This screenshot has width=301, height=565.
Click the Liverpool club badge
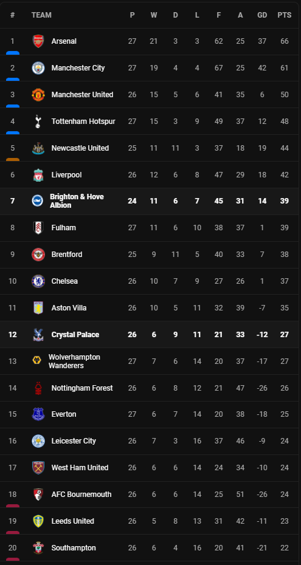click(x=38, y=175)
